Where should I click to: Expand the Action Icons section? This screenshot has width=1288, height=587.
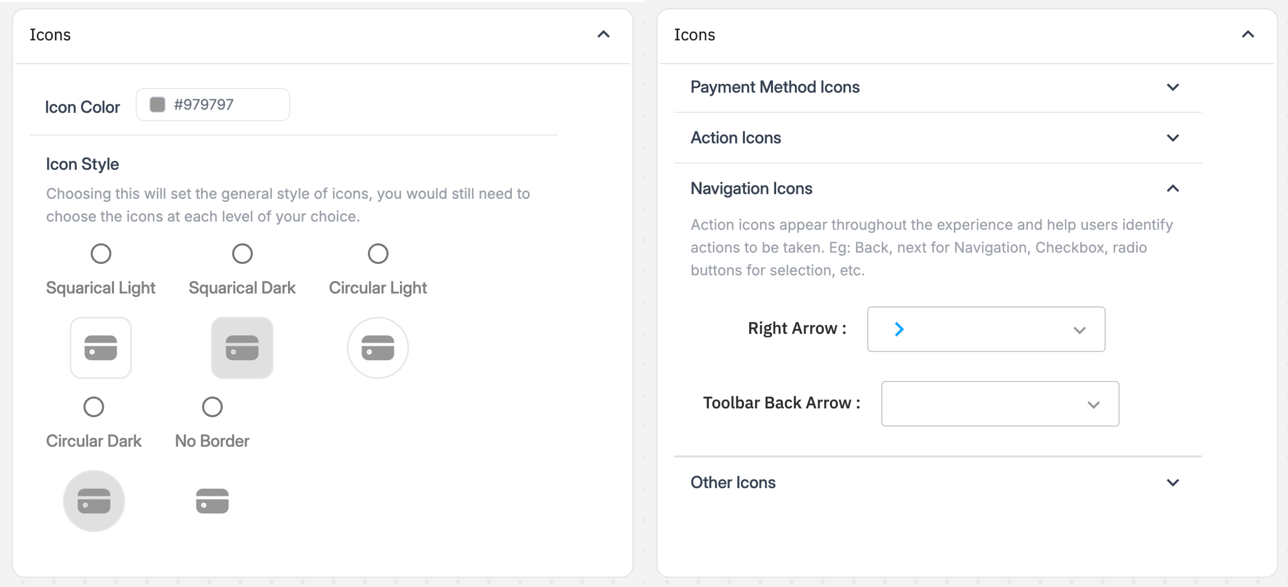coord(1173,138)
